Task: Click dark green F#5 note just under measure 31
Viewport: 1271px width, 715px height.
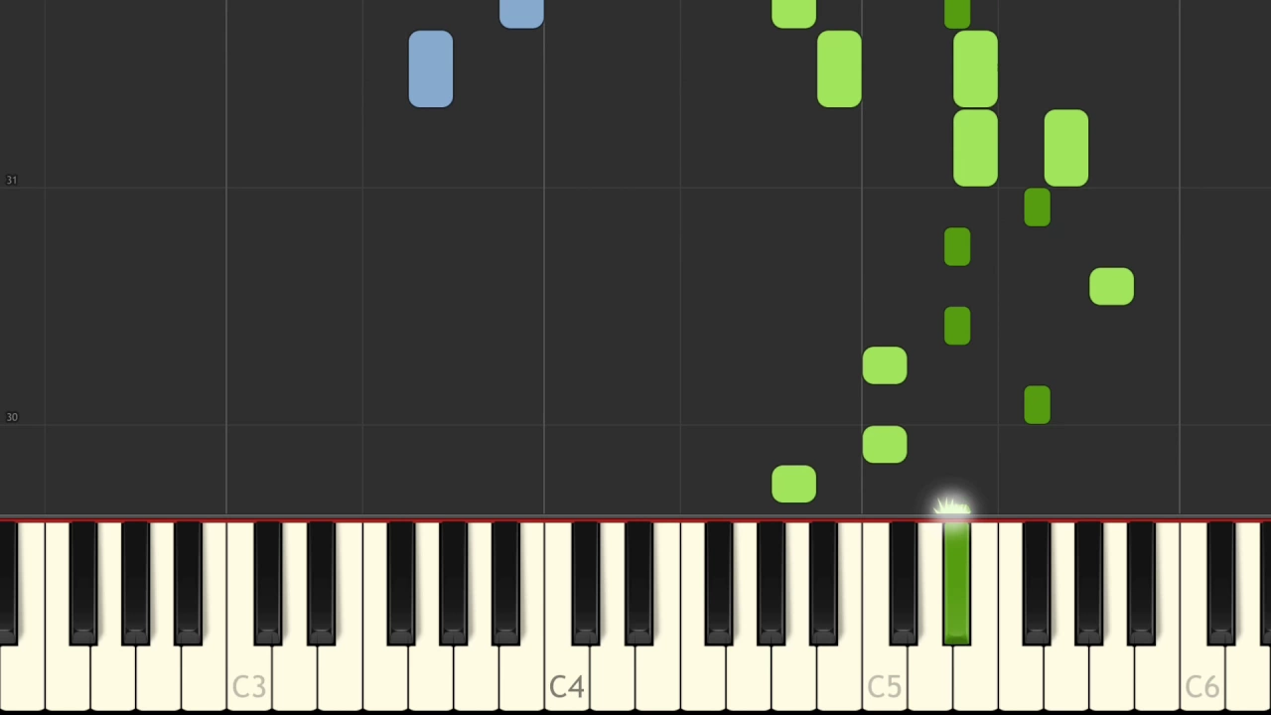Action: click(1037, 207)
